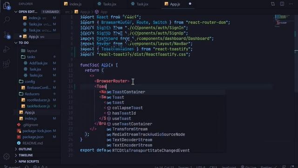Viewport: 298px width, 168px height.
Task: Open index.js in Open Editors list
Action: pyautogui.click(x=37, y=18)
